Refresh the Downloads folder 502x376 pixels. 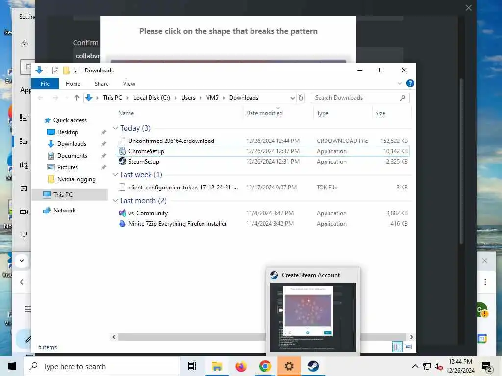(x=301, y=98)
